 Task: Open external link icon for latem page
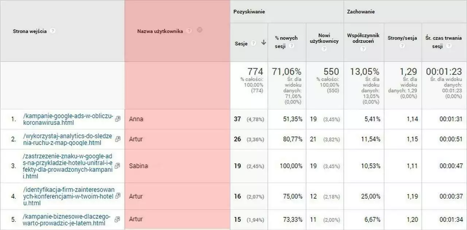click(117, 219)
